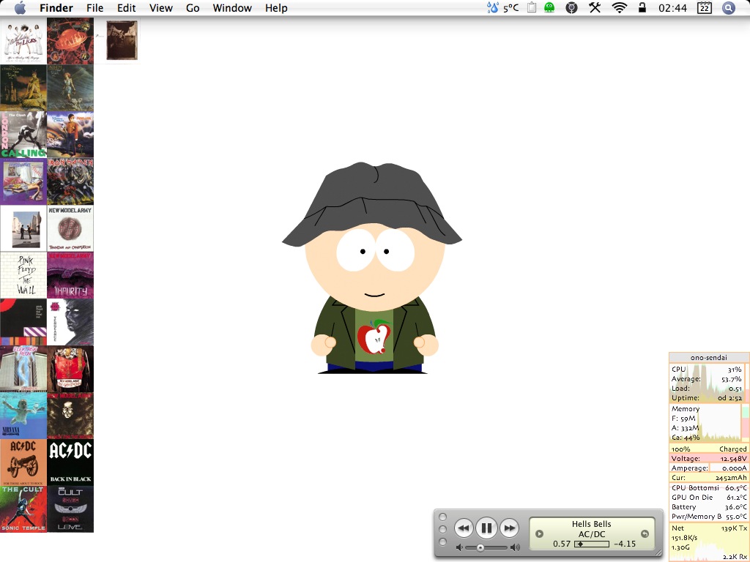
Task: Open the Apple menu
Action: point(20,7)
